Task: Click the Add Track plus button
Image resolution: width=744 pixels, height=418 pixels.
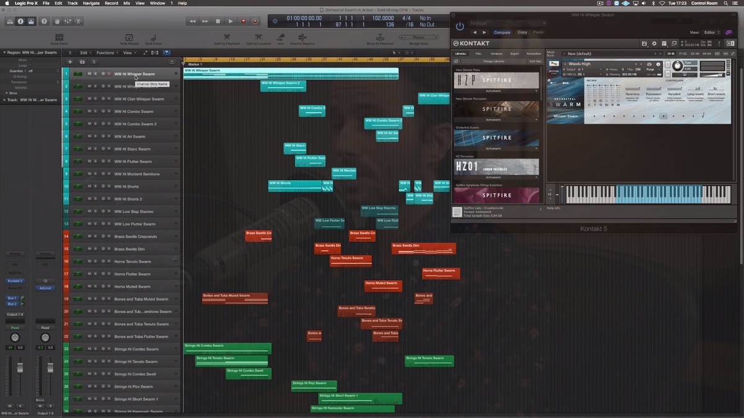Action: 70,62
